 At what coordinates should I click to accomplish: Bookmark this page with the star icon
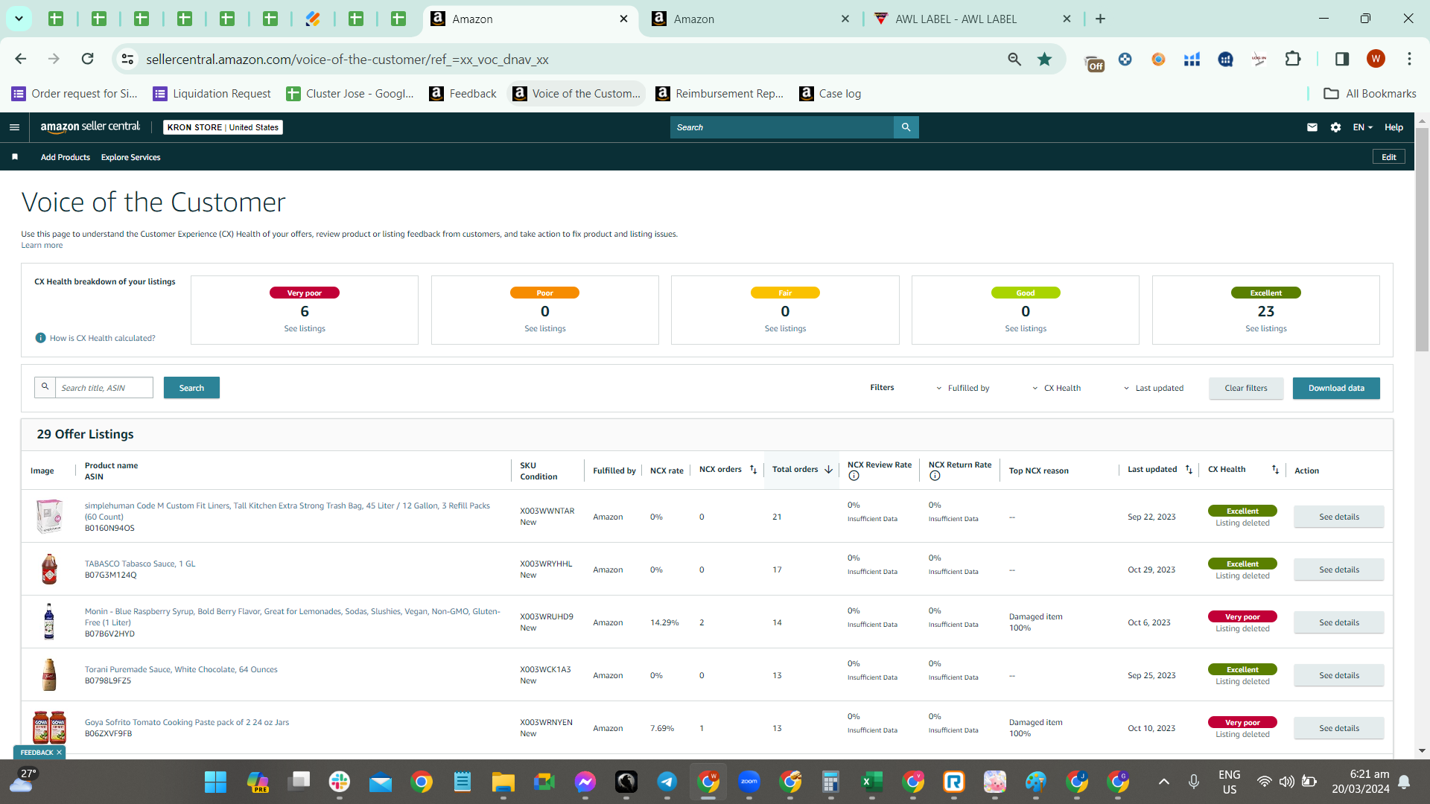click(x=1044, y=59)
